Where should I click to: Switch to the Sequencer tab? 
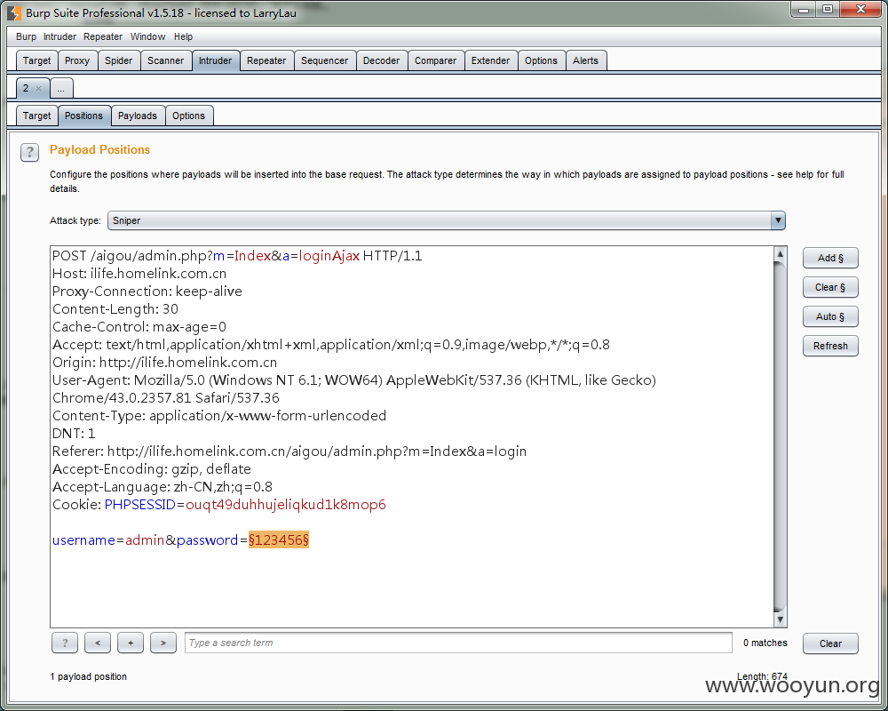tap(324, 60)
